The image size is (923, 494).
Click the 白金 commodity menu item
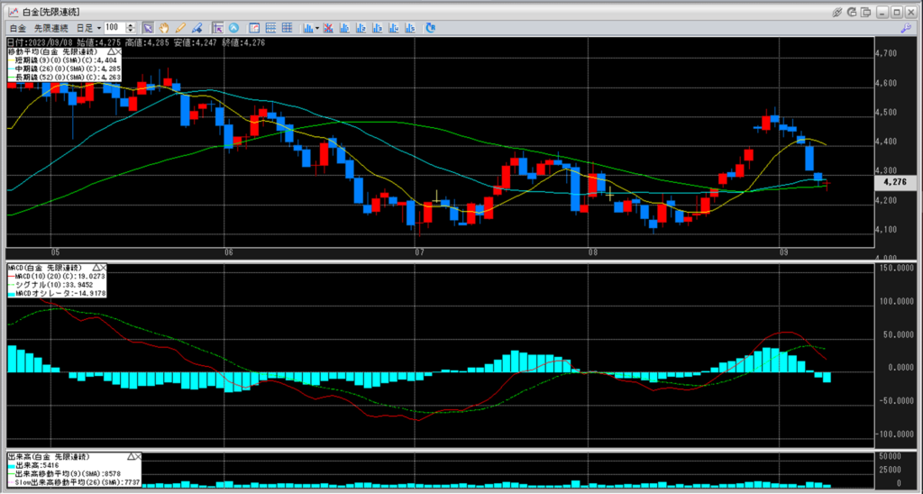17,28
